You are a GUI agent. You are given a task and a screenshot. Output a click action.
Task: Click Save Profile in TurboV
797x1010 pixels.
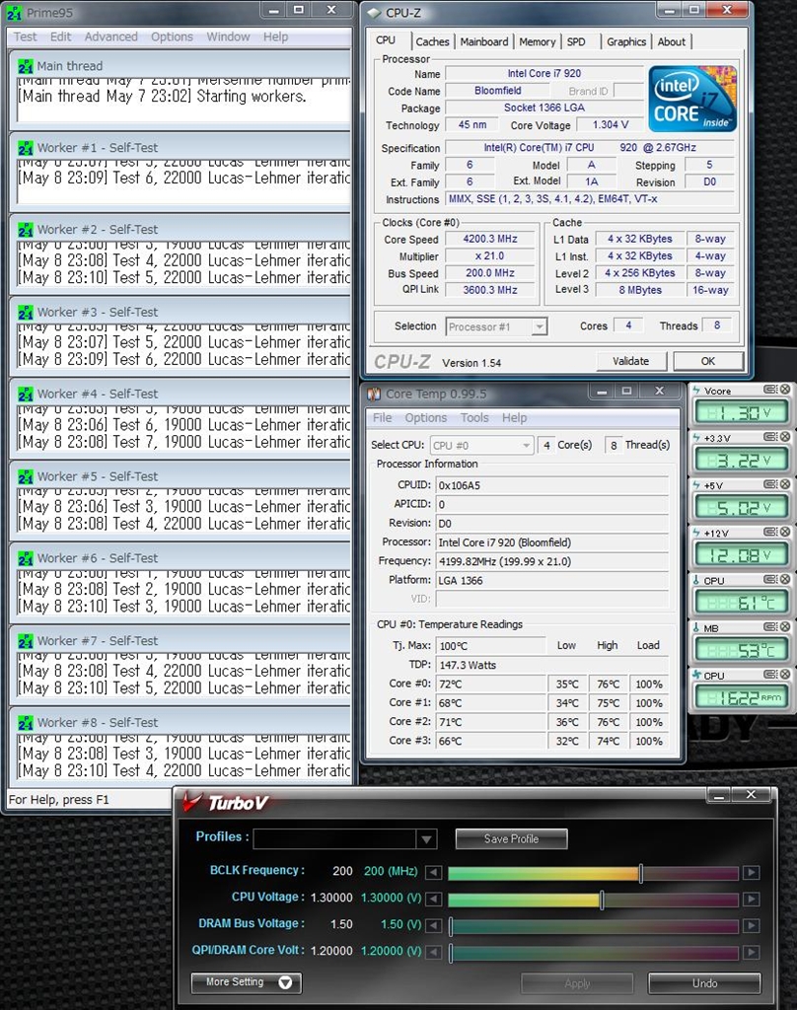pos(512,838)
